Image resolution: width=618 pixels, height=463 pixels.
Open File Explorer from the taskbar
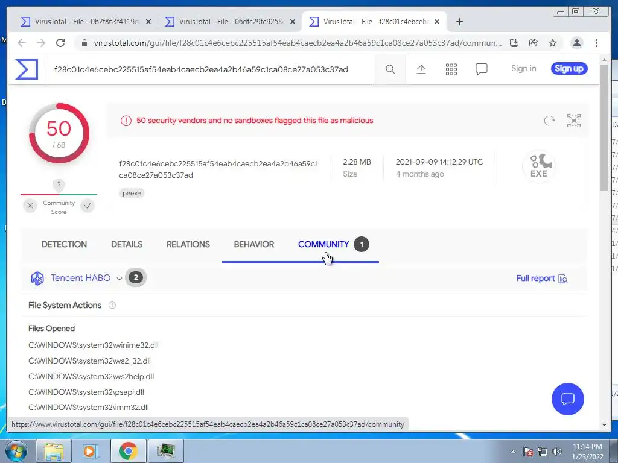[x=54, y=451]
